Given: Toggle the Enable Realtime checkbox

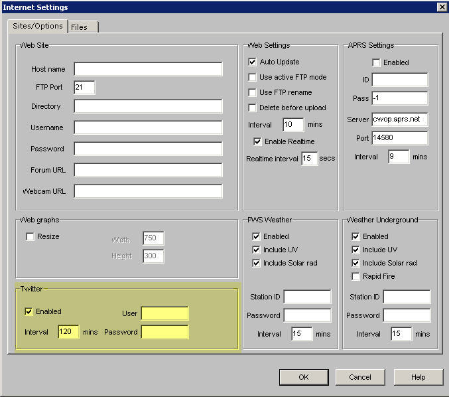Looking at the screenshot, I should tap(258, 141).
